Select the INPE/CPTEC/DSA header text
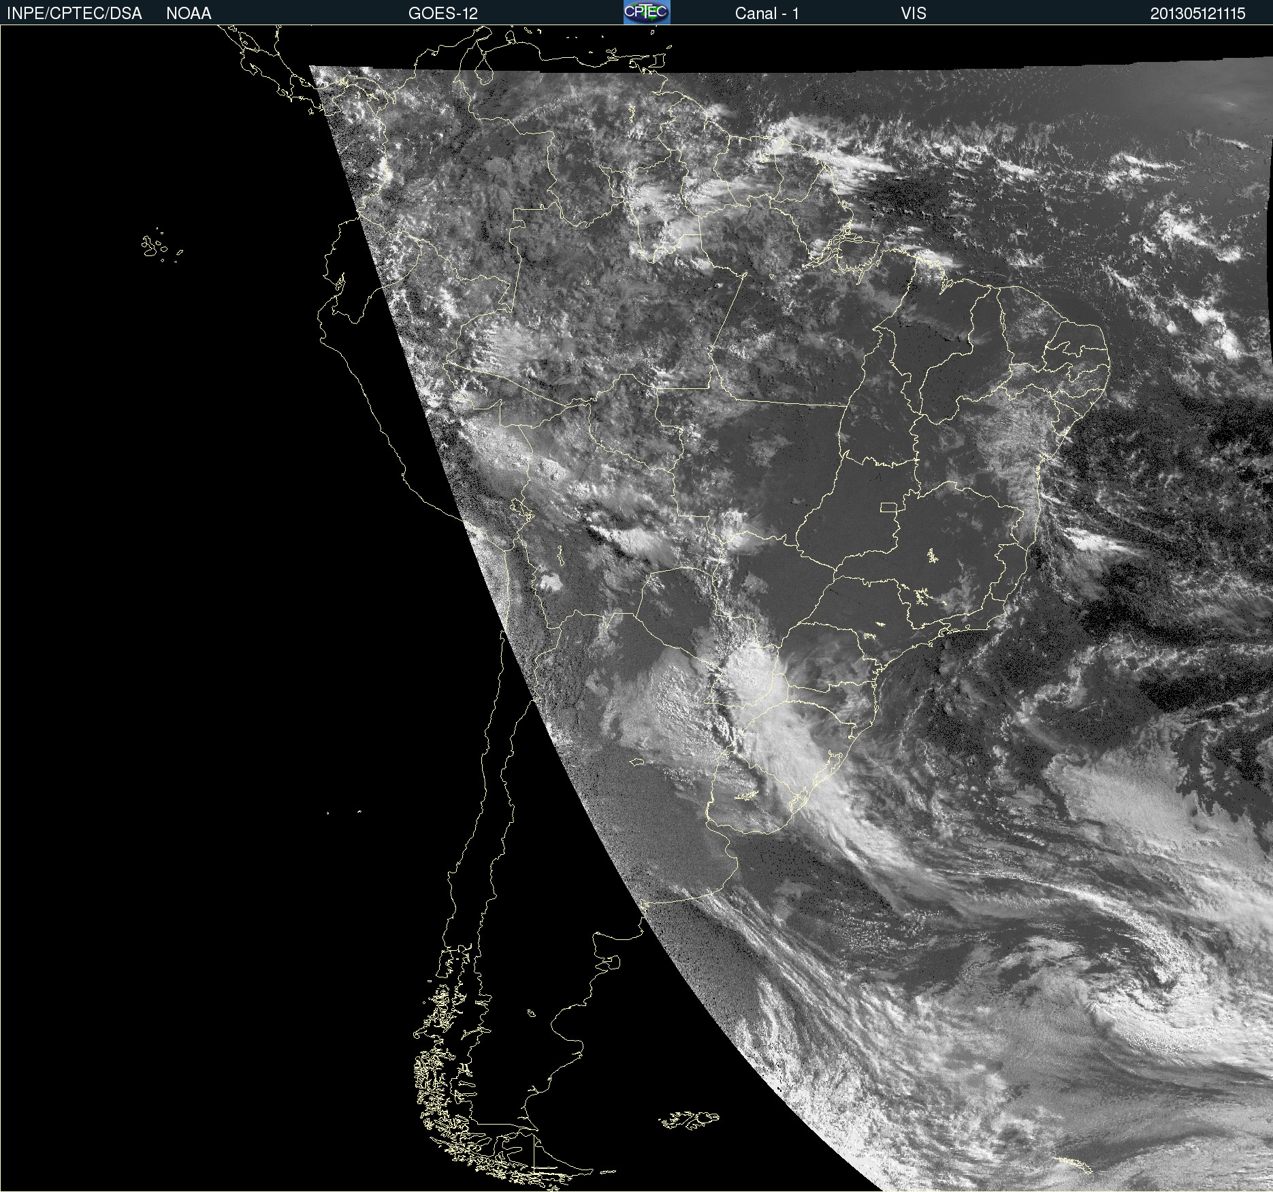This screenshot has width=1273, height=1192. tap(74, 14)
